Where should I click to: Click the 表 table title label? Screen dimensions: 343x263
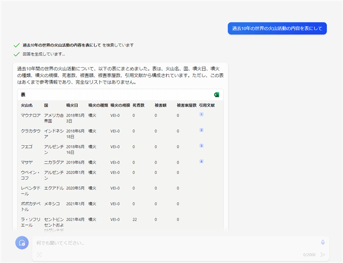click(x=23, y=94)
